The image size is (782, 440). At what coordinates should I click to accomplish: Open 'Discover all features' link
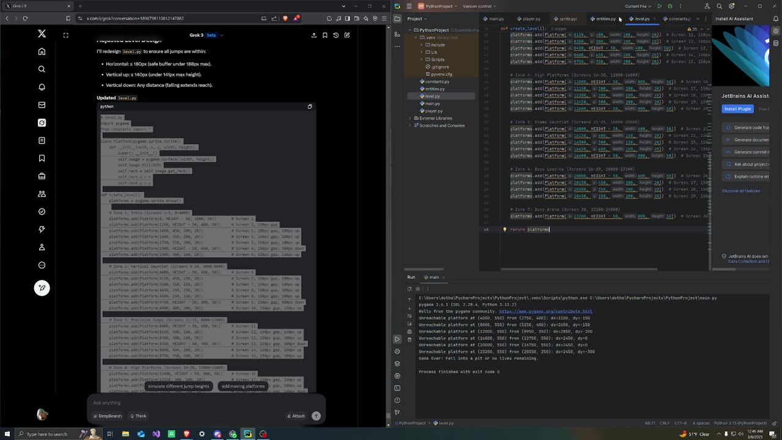pyautogui.click(x=741, y=191)
